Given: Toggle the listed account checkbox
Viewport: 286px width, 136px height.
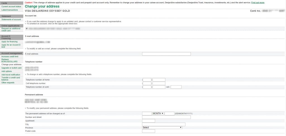Looking at the screenshot, I should [27, 28].
